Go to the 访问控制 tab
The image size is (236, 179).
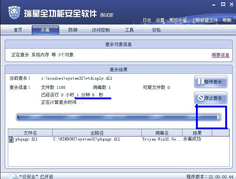[x=101, y=30]
